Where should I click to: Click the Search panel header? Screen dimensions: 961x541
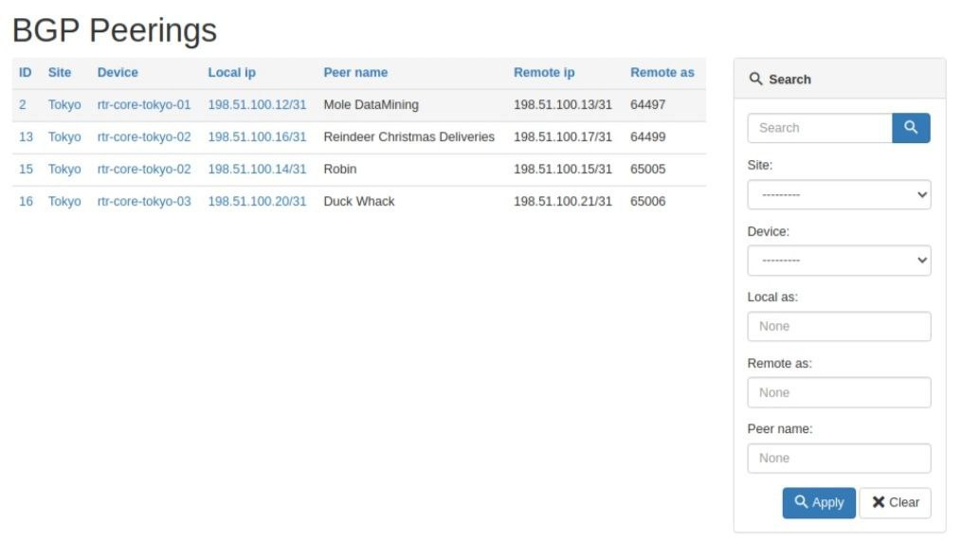tap(840, 79)
